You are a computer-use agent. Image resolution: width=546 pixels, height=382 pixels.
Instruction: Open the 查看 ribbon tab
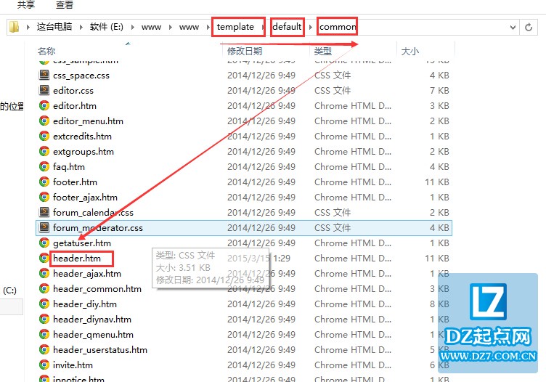(x=65, y=5)
